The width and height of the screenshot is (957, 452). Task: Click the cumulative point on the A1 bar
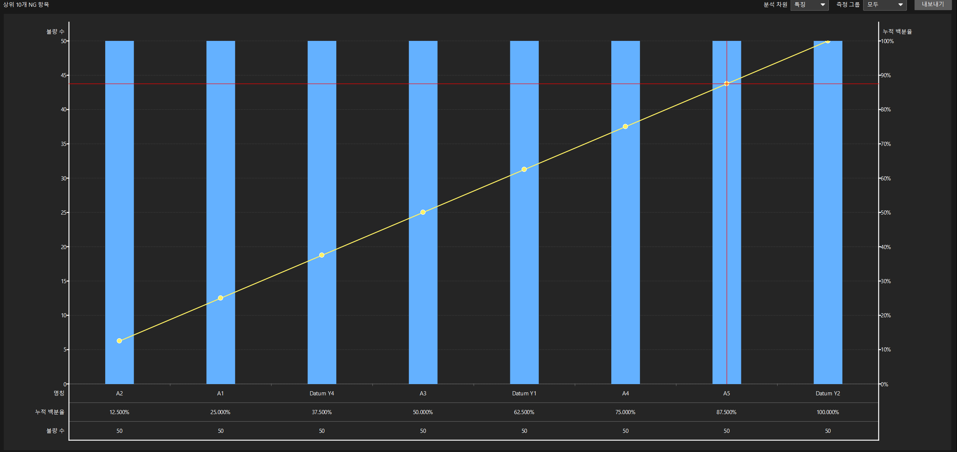[x=221, y=298]
